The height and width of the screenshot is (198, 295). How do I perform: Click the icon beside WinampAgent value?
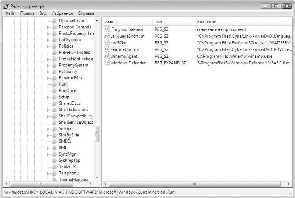click(106, 56)
